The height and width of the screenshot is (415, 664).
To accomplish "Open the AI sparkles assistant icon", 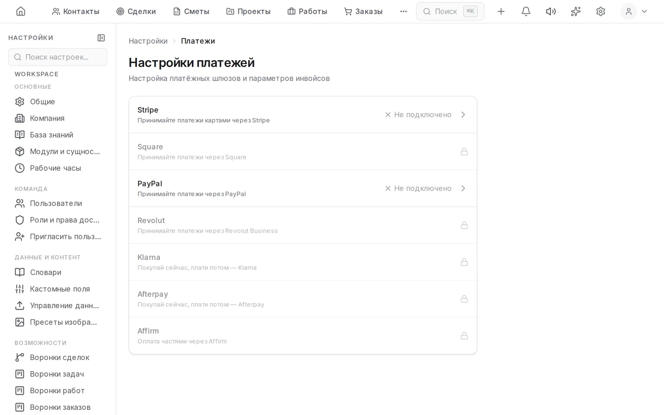I will [x=575, y=11].
